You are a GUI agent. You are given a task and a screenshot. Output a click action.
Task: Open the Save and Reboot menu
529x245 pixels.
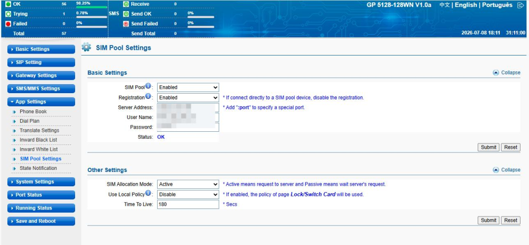(x=41, y=221)
